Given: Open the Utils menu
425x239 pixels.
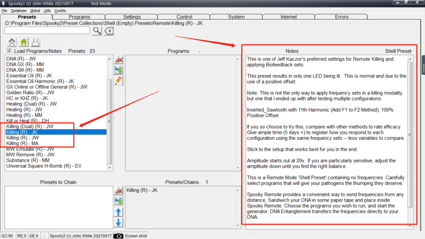Looking at the screenshot, I should click(x=47, y=10).
